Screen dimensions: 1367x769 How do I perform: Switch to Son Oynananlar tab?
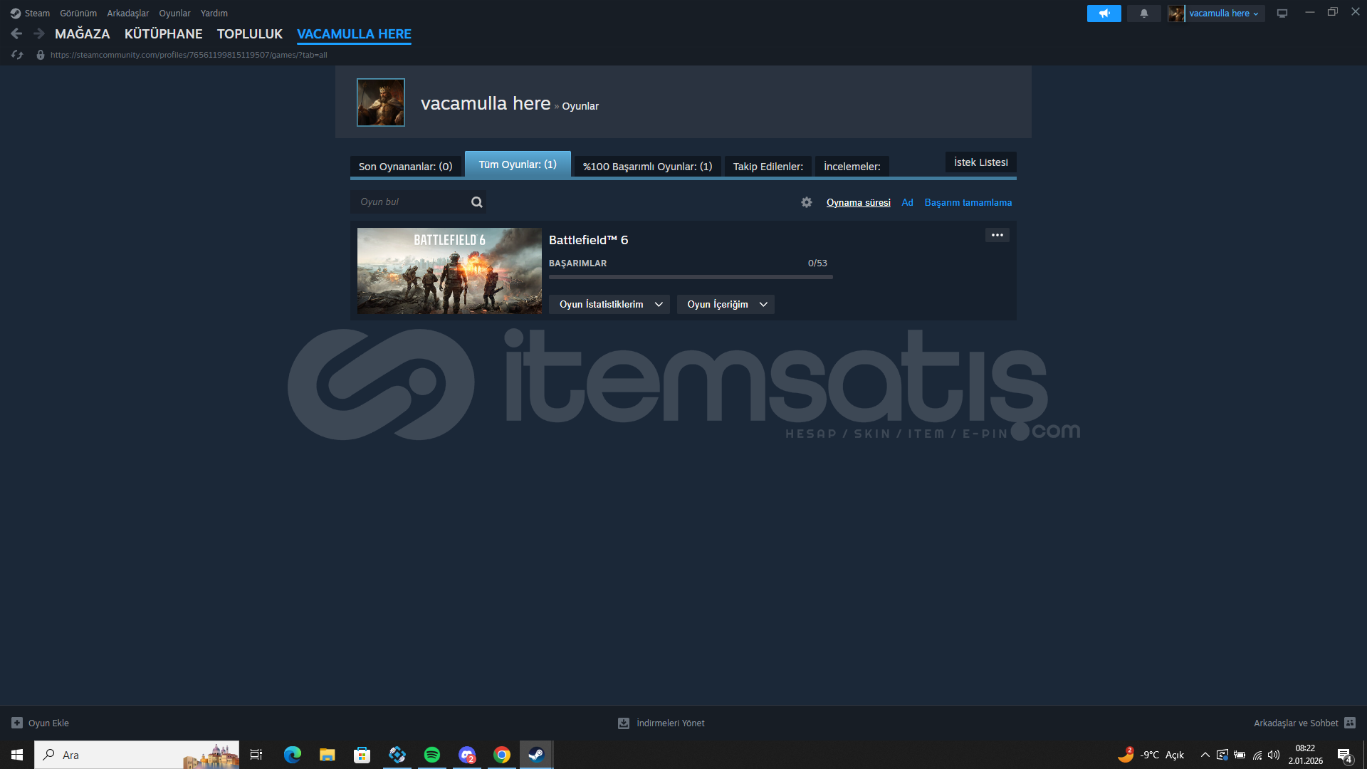point(405,167)
